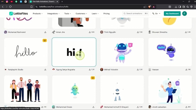The height and width of the screenshot is (110, 196).
Task: Click premium crown badge on hello handwriting card
Action: pyautogui.click(x=45, y=40)
